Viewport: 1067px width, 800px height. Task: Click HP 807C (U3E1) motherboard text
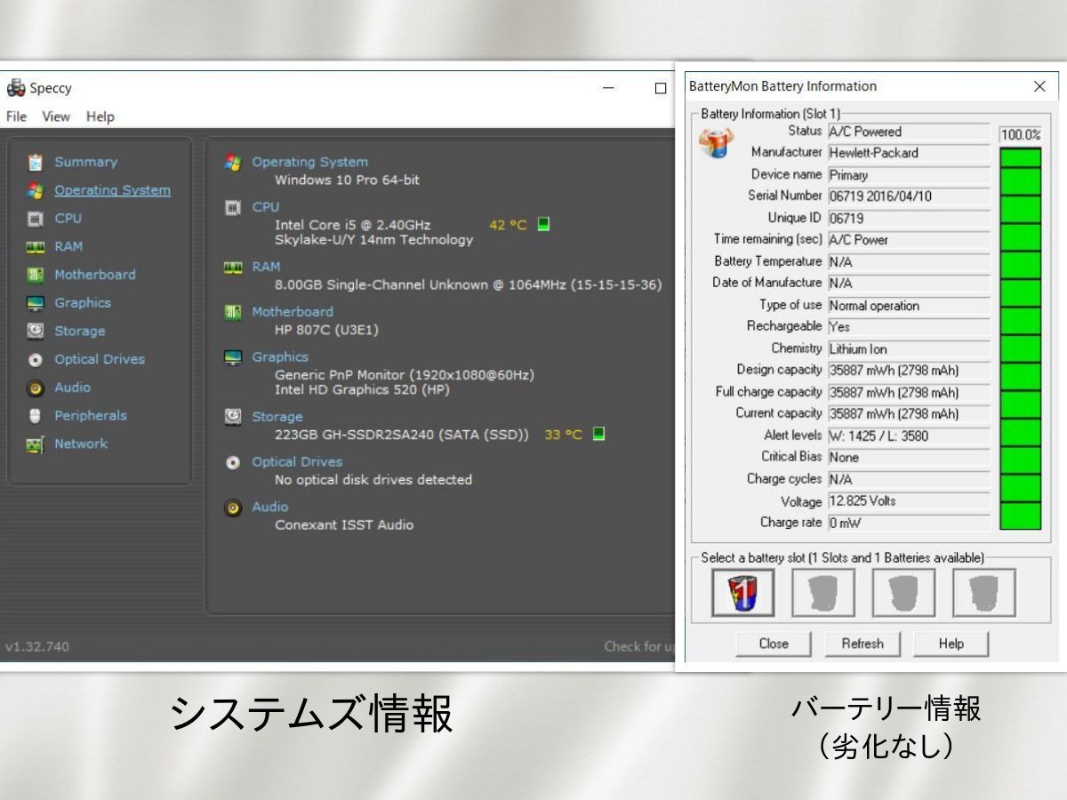pyautogui.click(x=326, y=330)
